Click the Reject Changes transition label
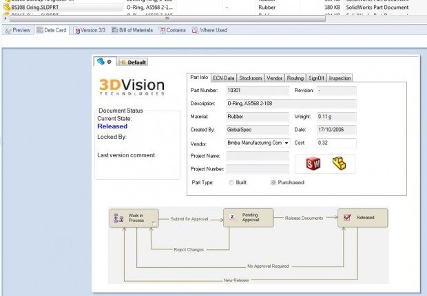 click(x=189, y=249)
